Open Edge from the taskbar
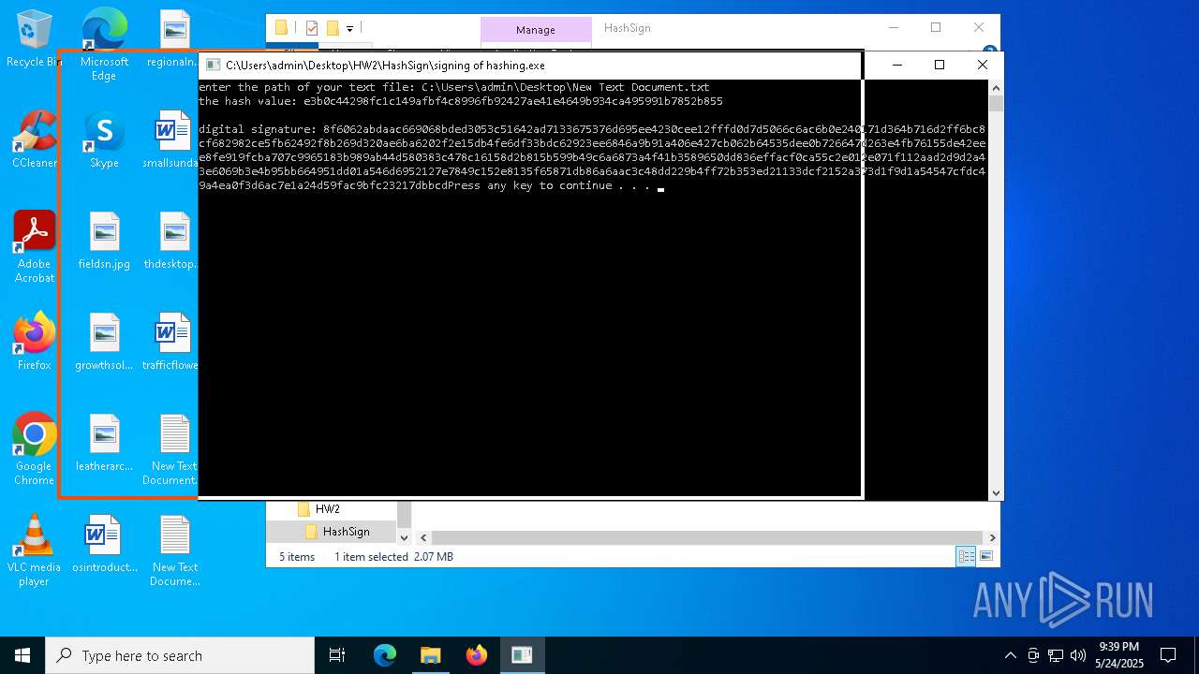 point(385,655)
